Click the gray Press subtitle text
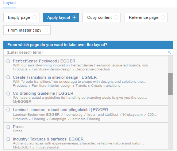Screen dimensions: 177x151 pyautogui.click(x=18, y=131)
